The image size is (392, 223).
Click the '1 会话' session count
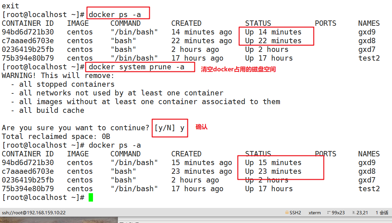[x=382, y=213]
